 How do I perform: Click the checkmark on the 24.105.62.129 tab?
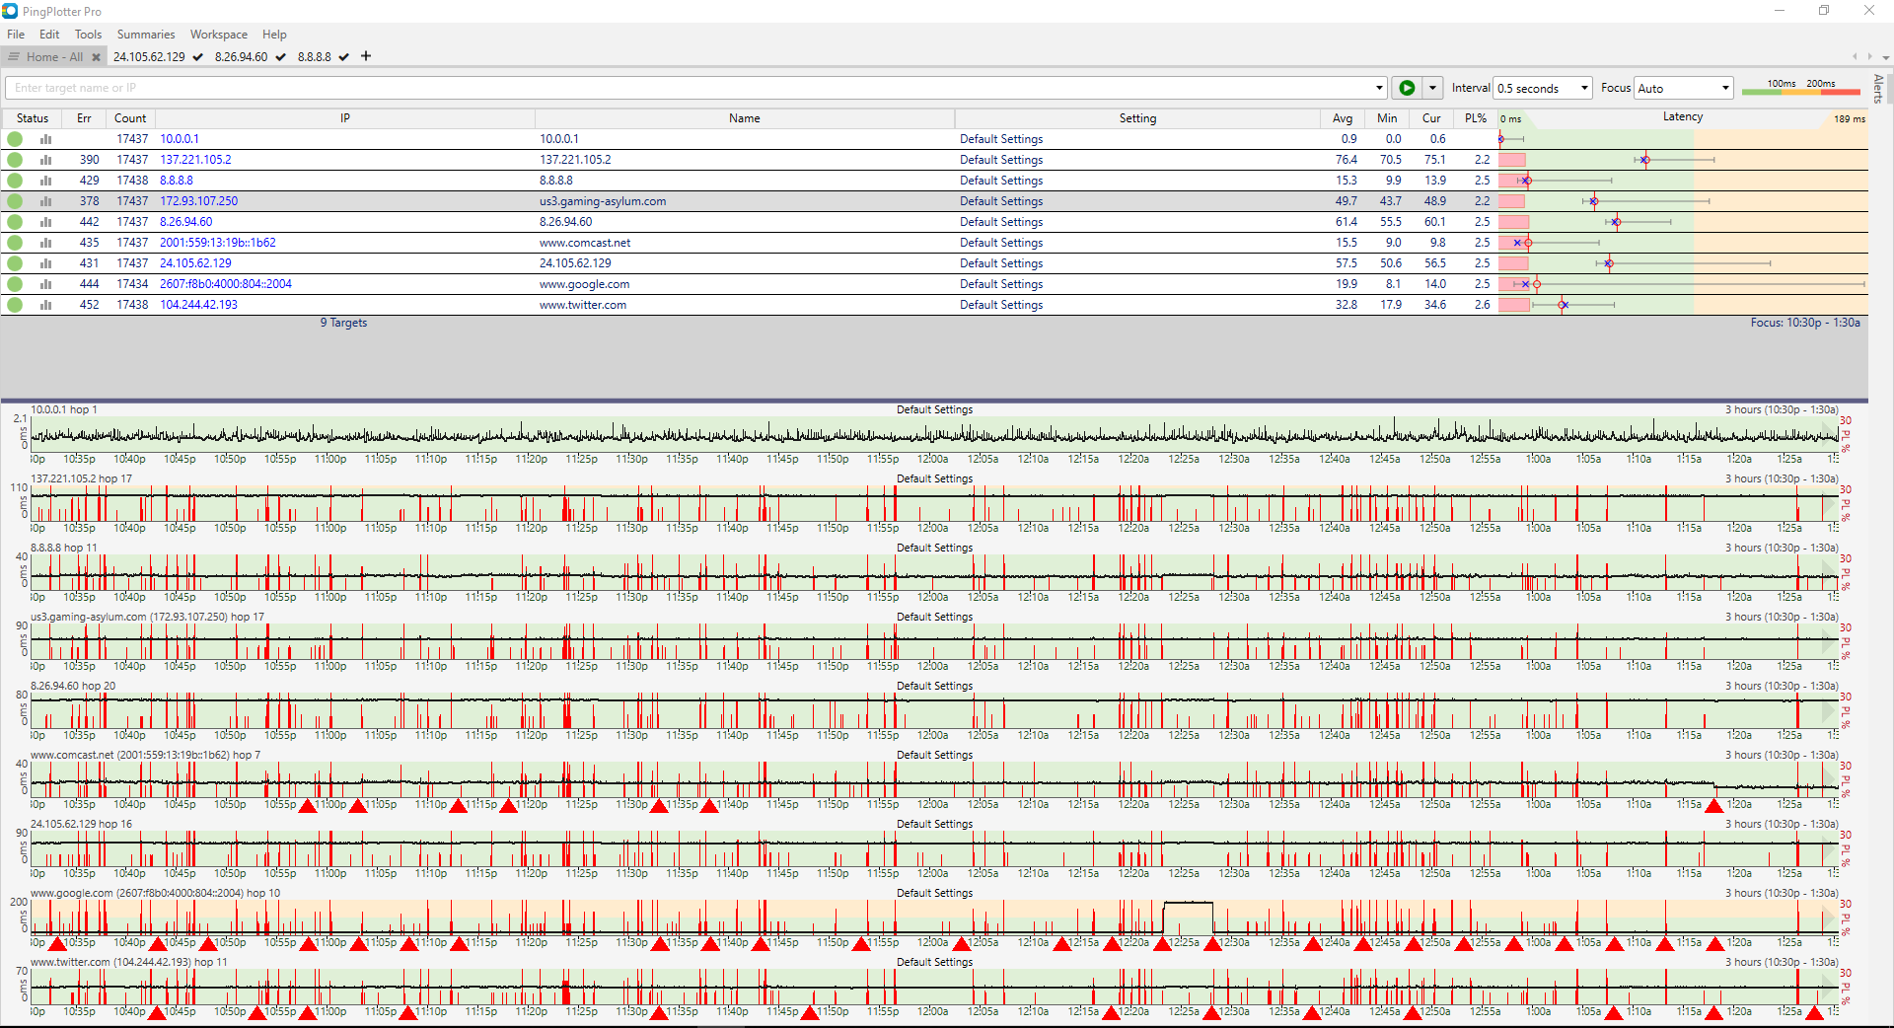[x=198, y=57]
